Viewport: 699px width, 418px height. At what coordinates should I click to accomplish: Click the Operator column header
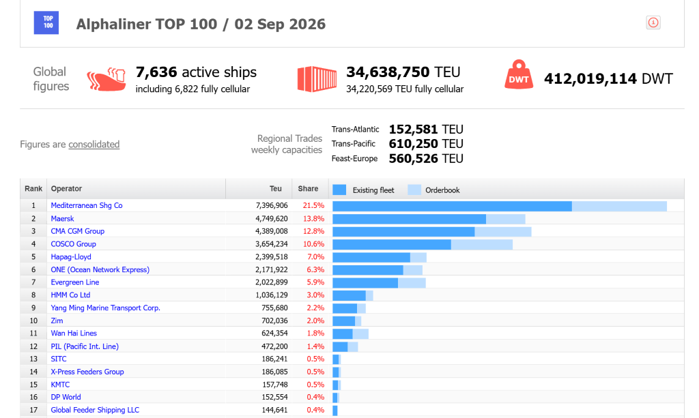[136, 189]
